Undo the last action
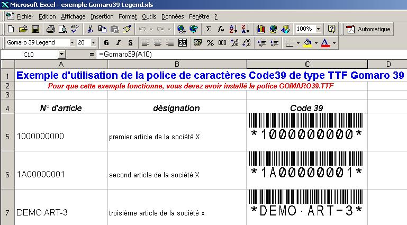 tap(142, 29)
